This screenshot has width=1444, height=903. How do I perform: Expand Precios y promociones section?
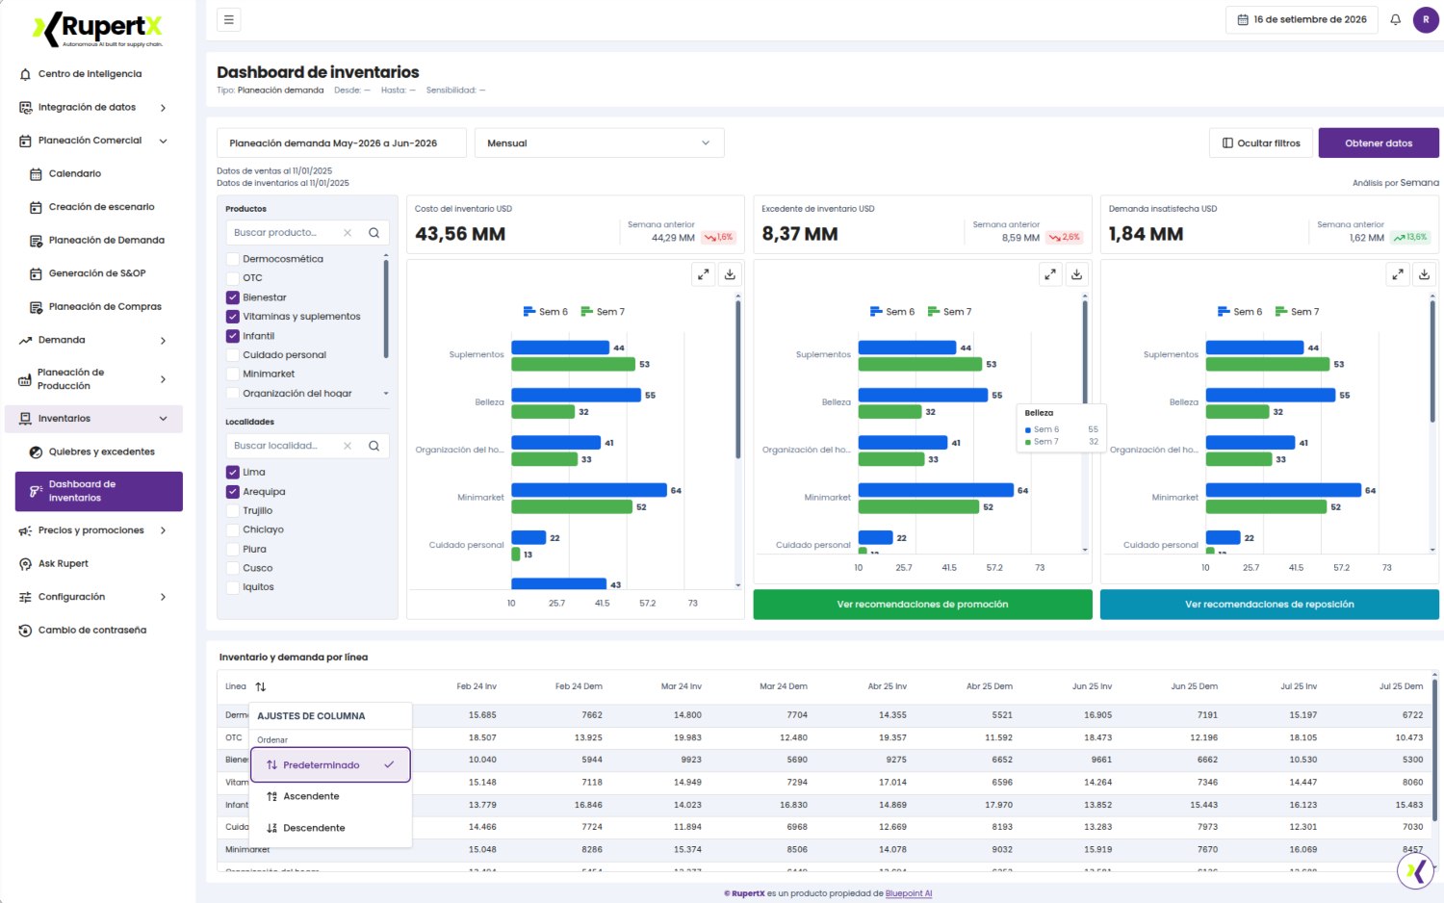pyautogui.click(x=93, y=530)
